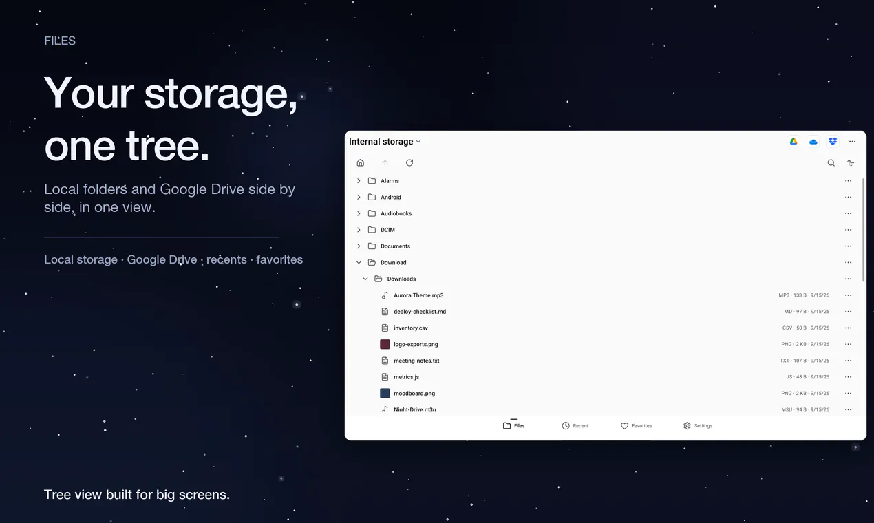Open file meeting-notes.txt
Image resolution: width=874 pixels, height=523 pixels.
tap(416, 361)
